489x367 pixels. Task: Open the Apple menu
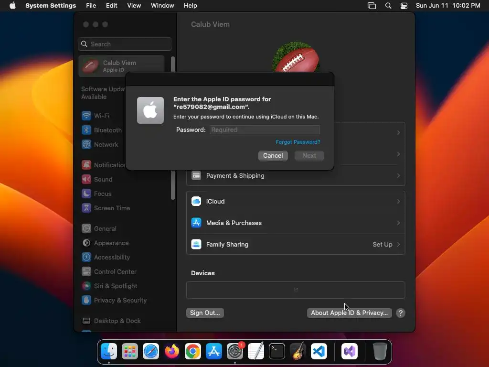[12, 6]
